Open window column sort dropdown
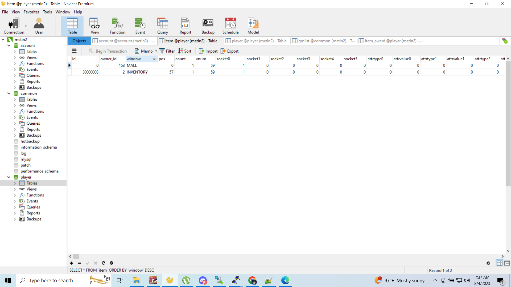This screenshot has width=511, height=287. pyautogui.click(x=154, y=59)
